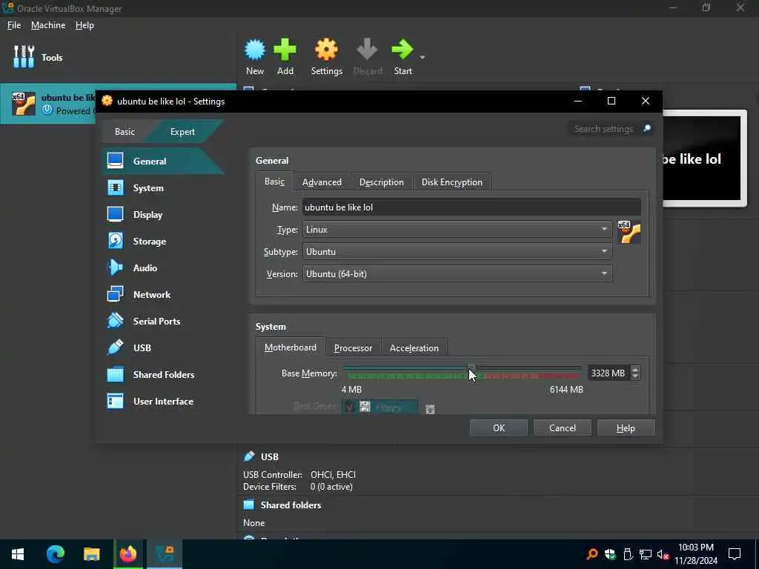The height and width of the screenshot is (569, 759).
Task: Switch to Expert settings mode
Action: pyautogui.click(x=182, y=132)
